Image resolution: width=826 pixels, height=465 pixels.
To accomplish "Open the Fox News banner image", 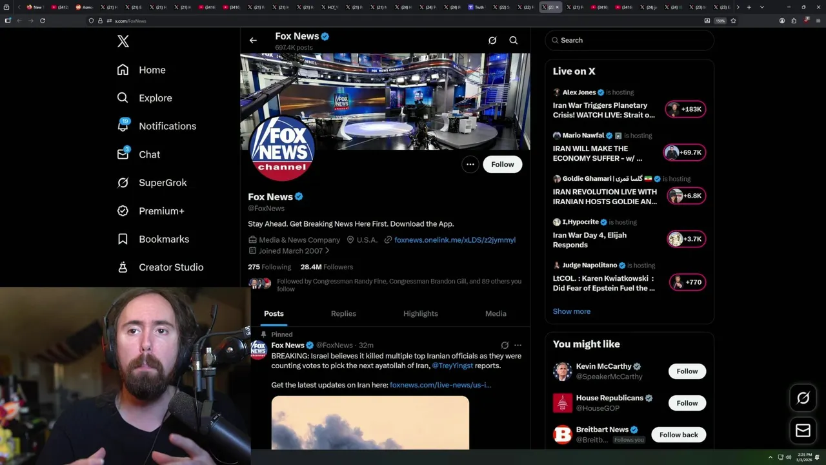I will (385, 101).
